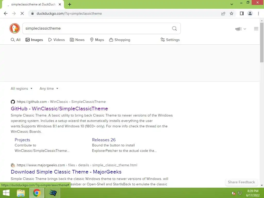Screen dimensions: 264x198
Task: Click the 'Simple Classic Theme. A basic utility' snippet
Action: 92,123
